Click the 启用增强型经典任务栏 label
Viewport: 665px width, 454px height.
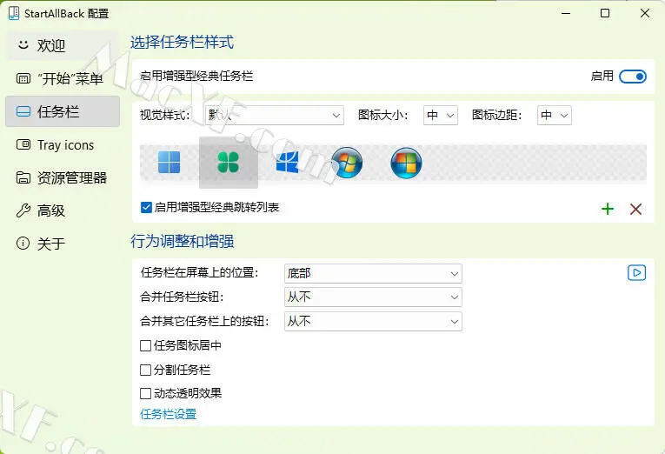tap(196, 76)
